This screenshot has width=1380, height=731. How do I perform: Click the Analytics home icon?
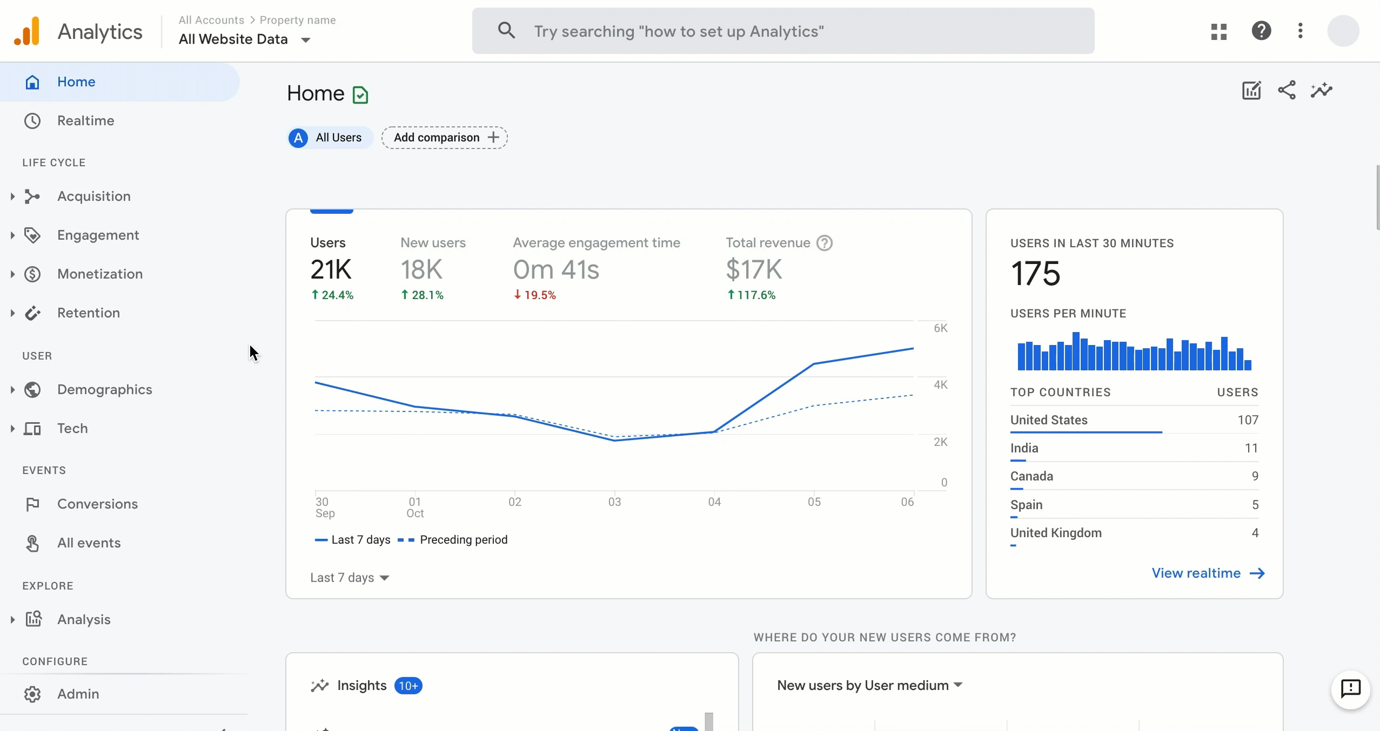click(x=28, y=30)
